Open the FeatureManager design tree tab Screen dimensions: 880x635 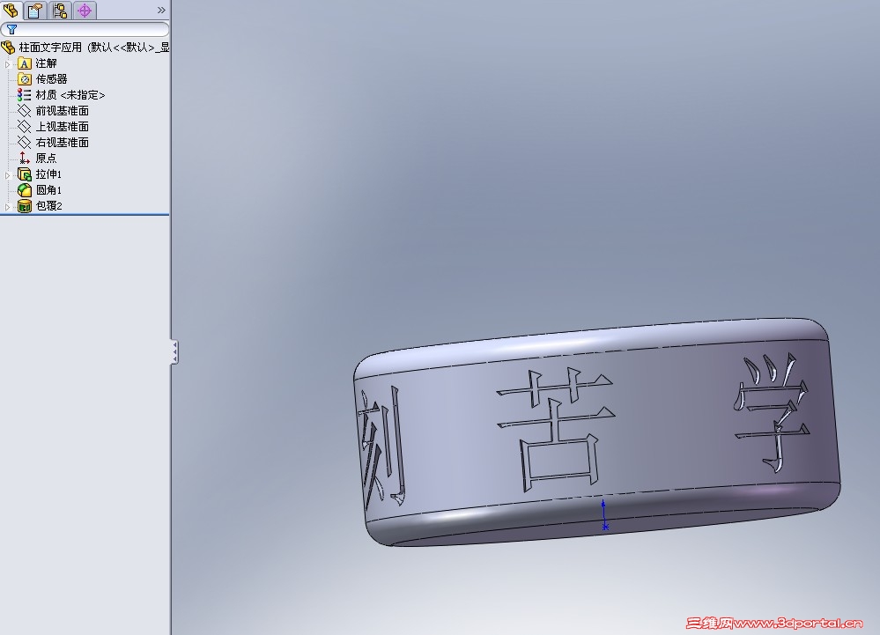click(x=11, y=10)
